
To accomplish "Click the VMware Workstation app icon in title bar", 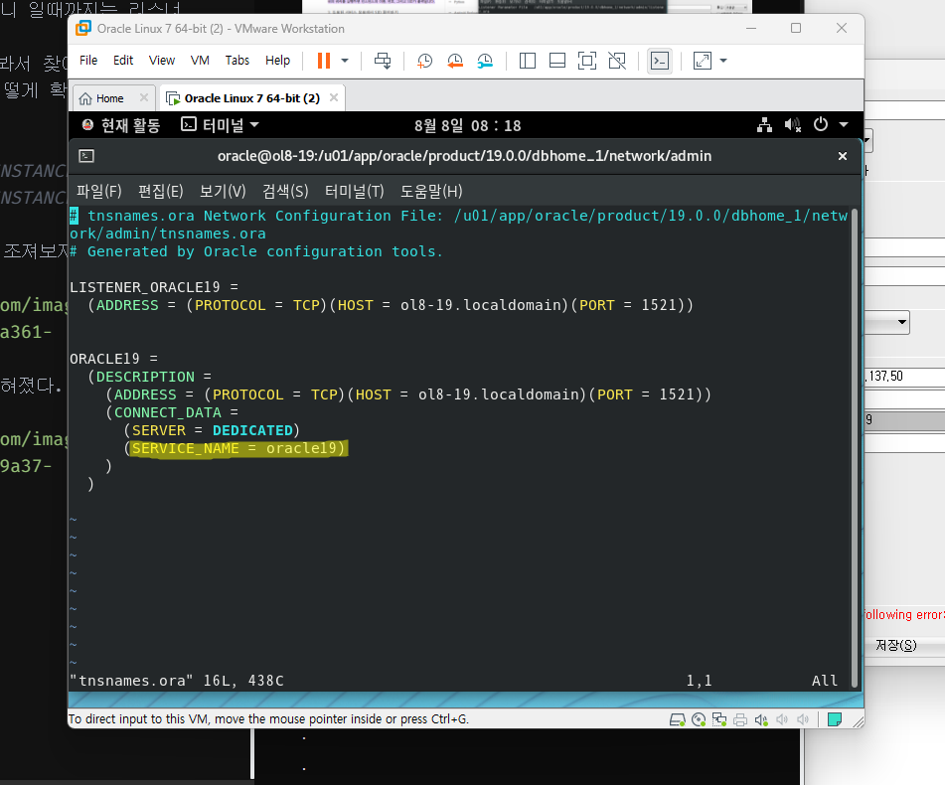I will click(x=83, y=28).
